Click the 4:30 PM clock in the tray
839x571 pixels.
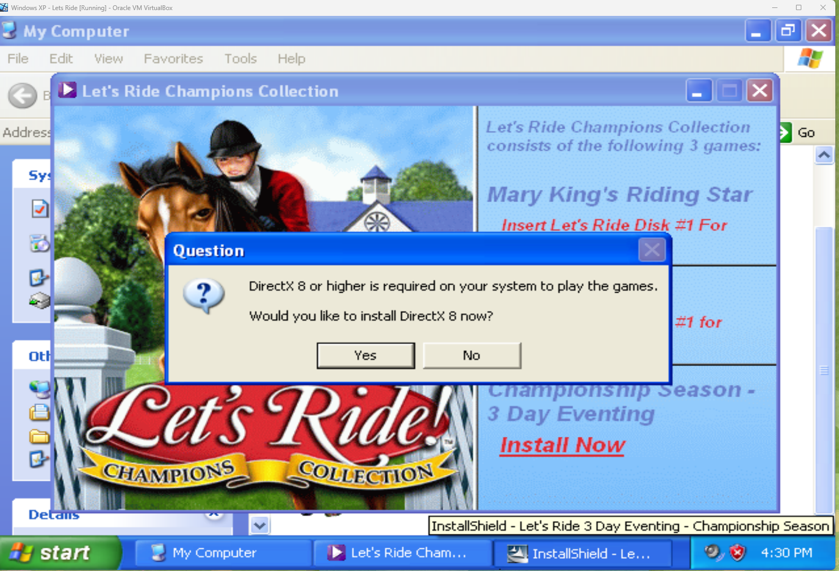[x=786, y=553]
